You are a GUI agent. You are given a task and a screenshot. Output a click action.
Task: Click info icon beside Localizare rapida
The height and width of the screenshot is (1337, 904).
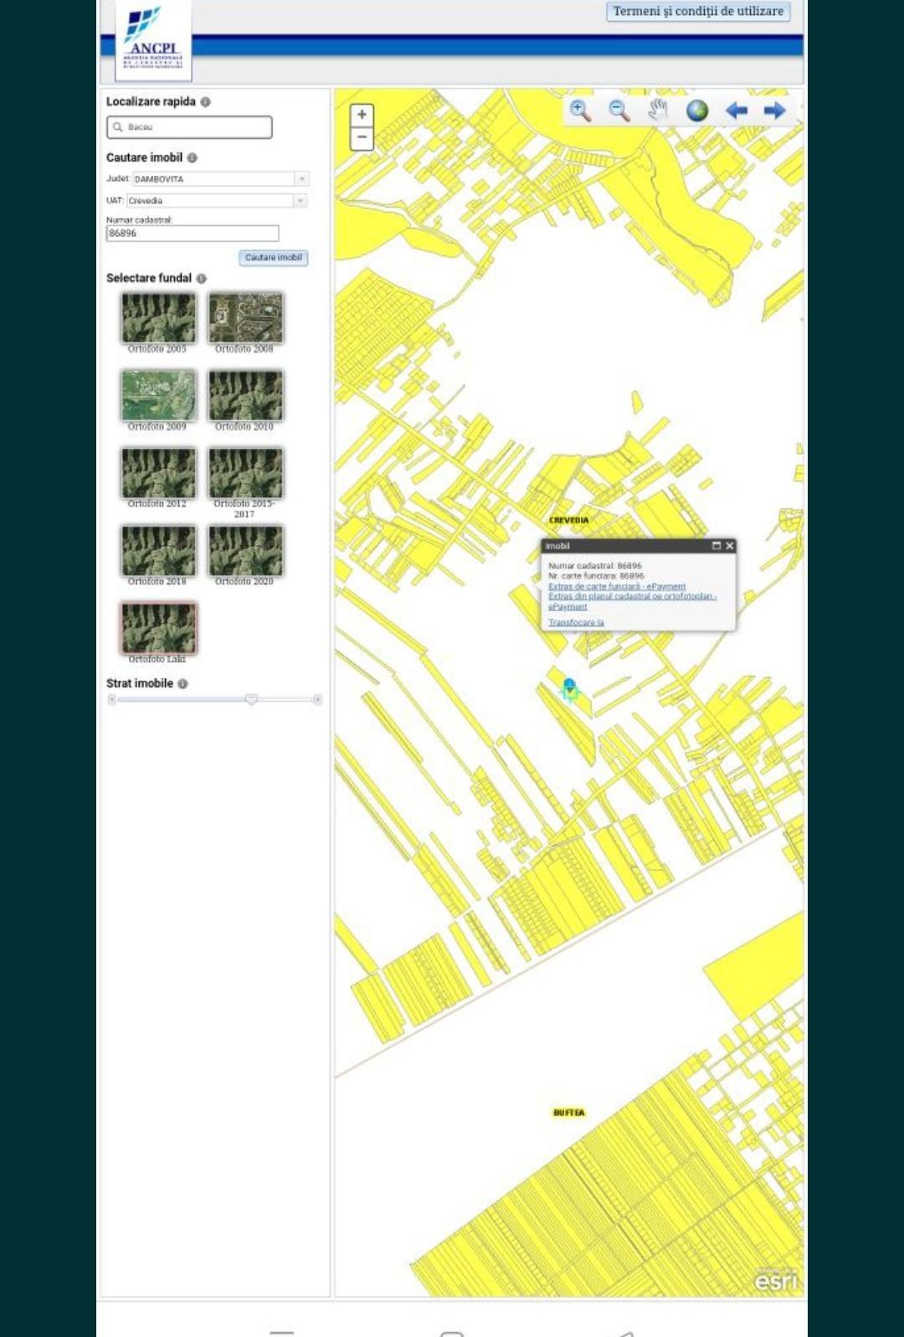205,102
